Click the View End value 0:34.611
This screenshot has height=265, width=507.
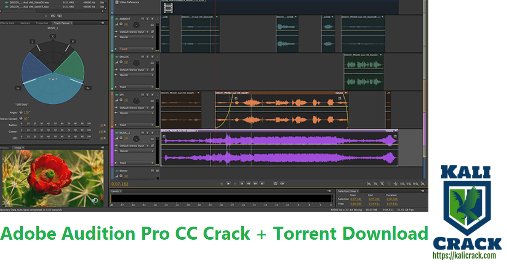pos(374,204)
